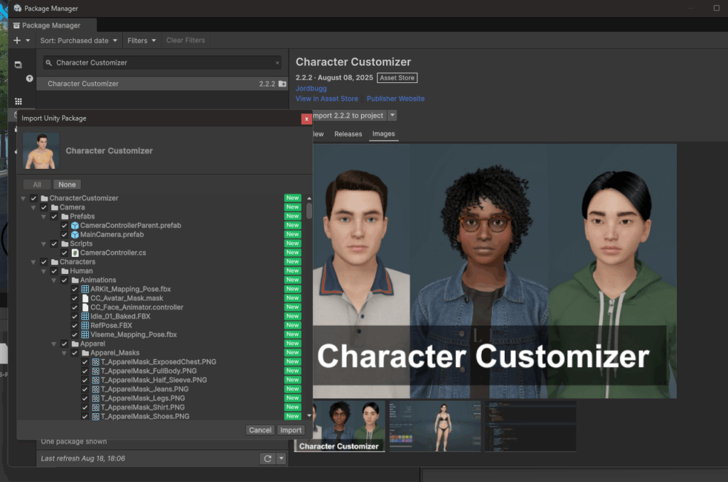Click the CameraController.cs script icon
728x482 pixels.
(75, 253)
